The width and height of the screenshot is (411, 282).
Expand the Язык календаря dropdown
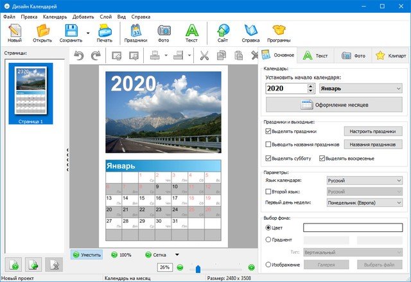click(364, 181)
